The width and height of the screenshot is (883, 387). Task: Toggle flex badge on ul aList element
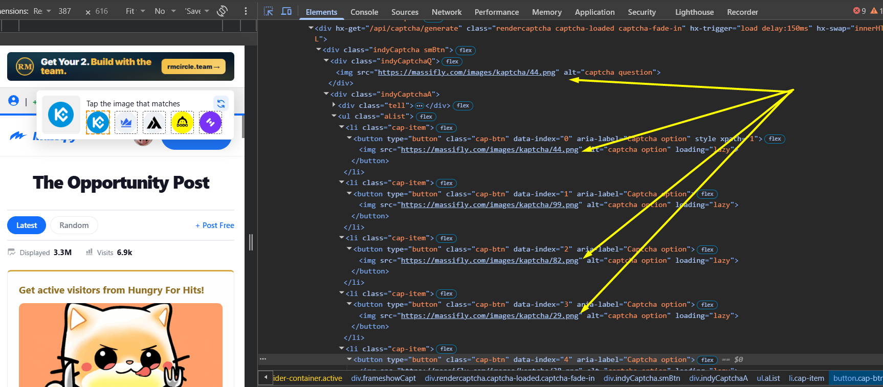(x=426, y=117)
